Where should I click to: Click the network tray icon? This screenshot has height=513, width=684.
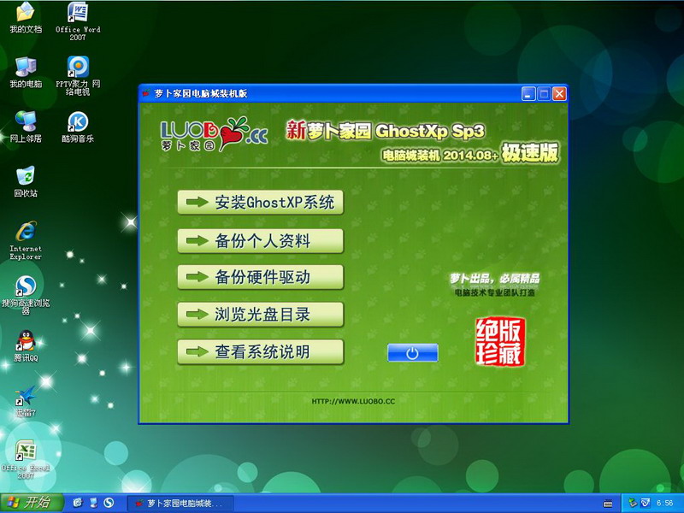[x=632, y=503]
